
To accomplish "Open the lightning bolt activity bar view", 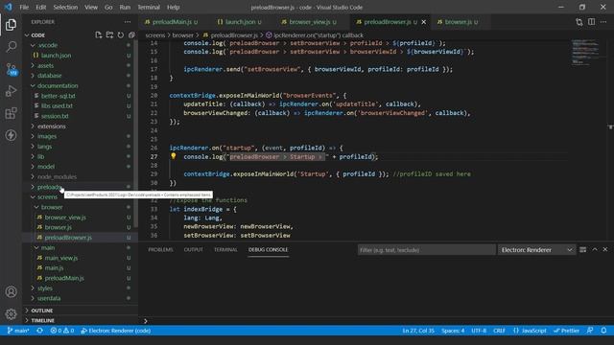I will pyautogui.click(x=11, y=135).
